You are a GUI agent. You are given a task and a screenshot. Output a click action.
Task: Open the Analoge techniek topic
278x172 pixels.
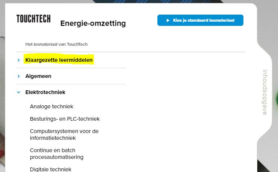point(51,106)
